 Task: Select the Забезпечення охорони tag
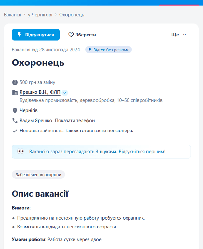point(38,175)
